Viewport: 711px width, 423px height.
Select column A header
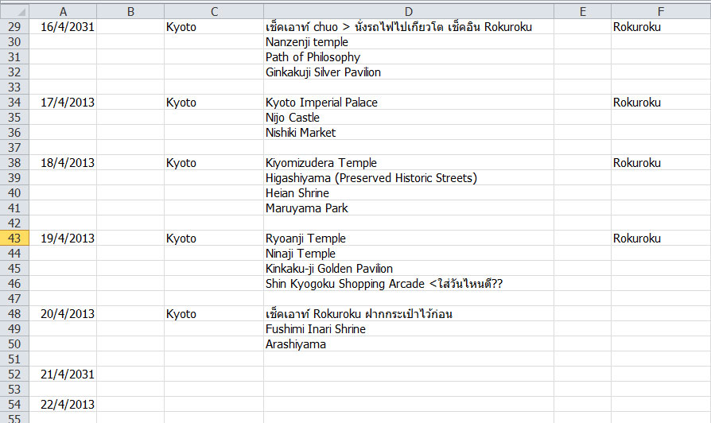63,11
